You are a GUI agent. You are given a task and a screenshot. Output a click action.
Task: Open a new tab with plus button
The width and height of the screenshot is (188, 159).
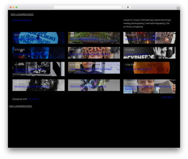(x=178, y=8)
